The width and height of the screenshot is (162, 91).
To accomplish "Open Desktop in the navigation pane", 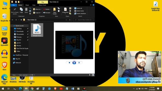I will [x=19, y=29].
